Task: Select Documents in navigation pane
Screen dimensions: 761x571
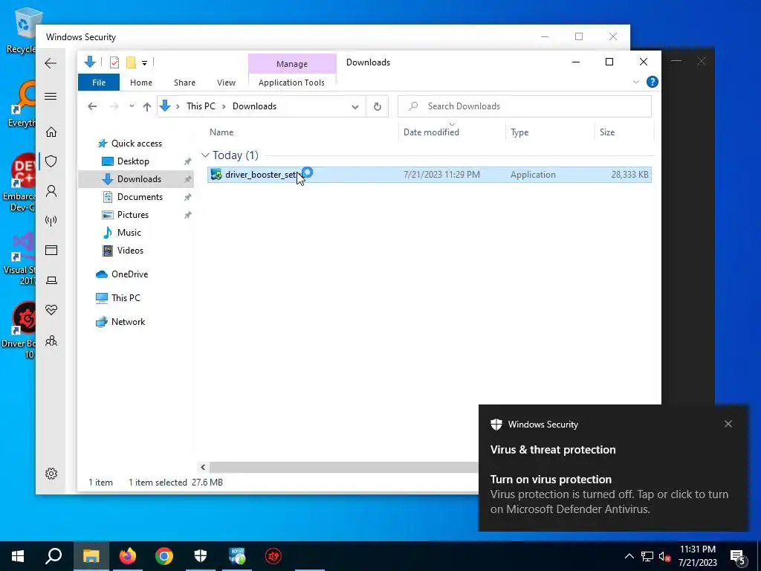Action: point(140,196)
